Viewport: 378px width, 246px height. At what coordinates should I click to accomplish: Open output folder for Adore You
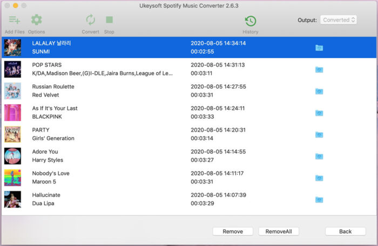pyautogui.click(x=319, y=156)
